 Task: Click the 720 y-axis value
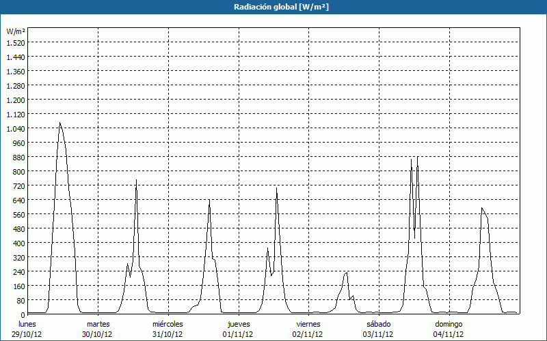19,186
